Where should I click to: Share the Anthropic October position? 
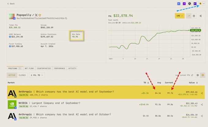point(202,116)
